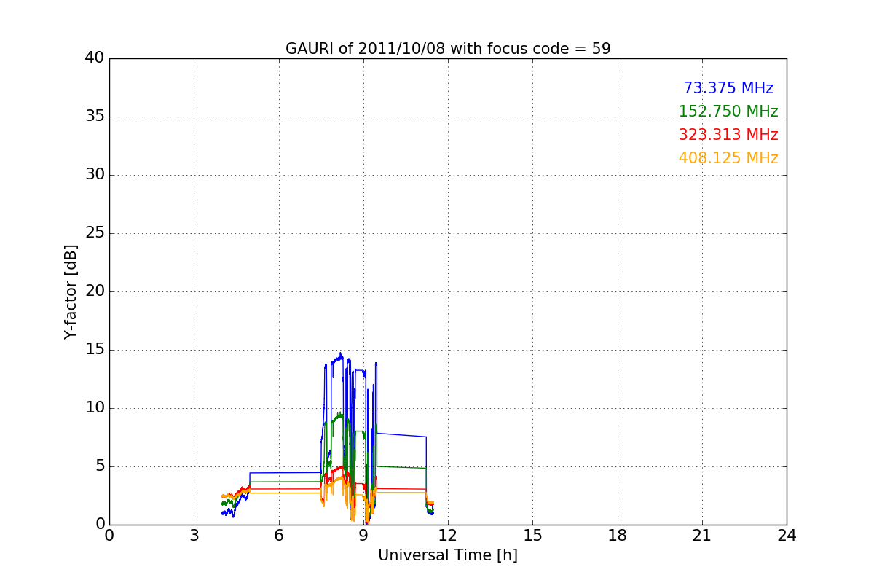The image size is (874, 583).
Task: Click the "Y-factor [dB]" axis label
Action: click(x=71, y=291)
